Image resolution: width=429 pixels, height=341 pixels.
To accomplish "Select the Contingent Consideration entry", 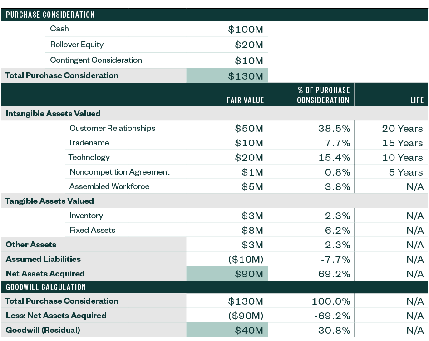I will point(96,60).
